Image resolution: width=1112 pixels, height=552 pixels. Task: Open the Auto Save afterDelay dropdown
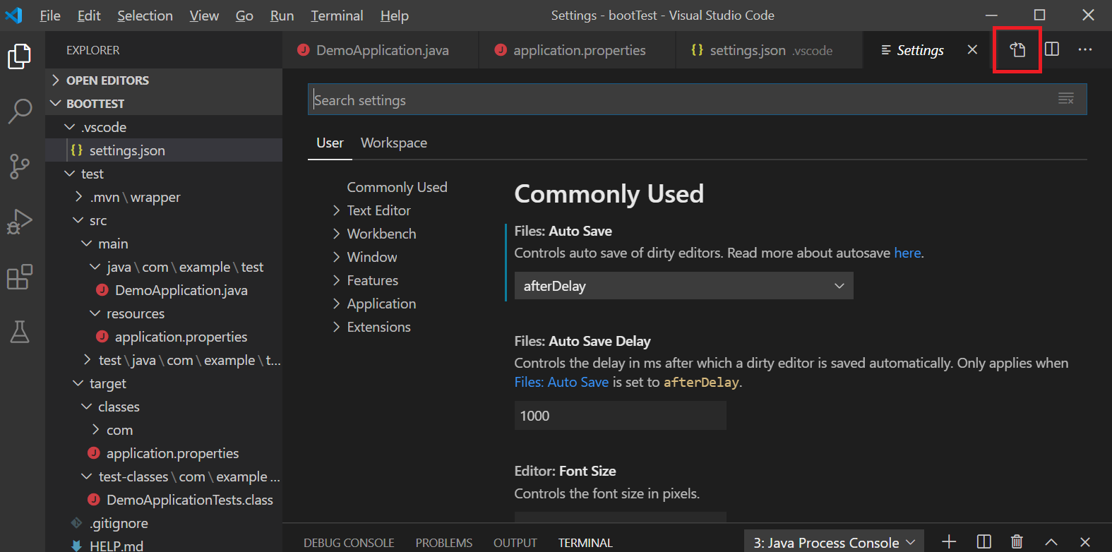(683, 286)
